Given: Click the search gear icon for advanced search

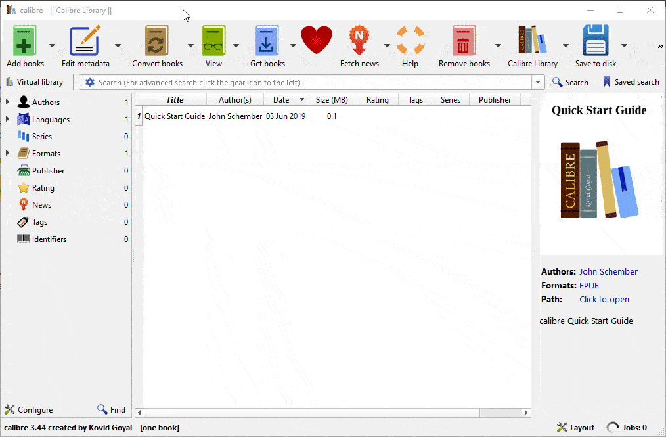Looking at the screenshot, I should pyautogui.click(x=89, y=82).
